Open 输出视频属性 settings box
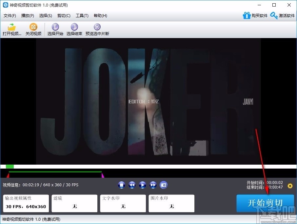 [26, 203]
